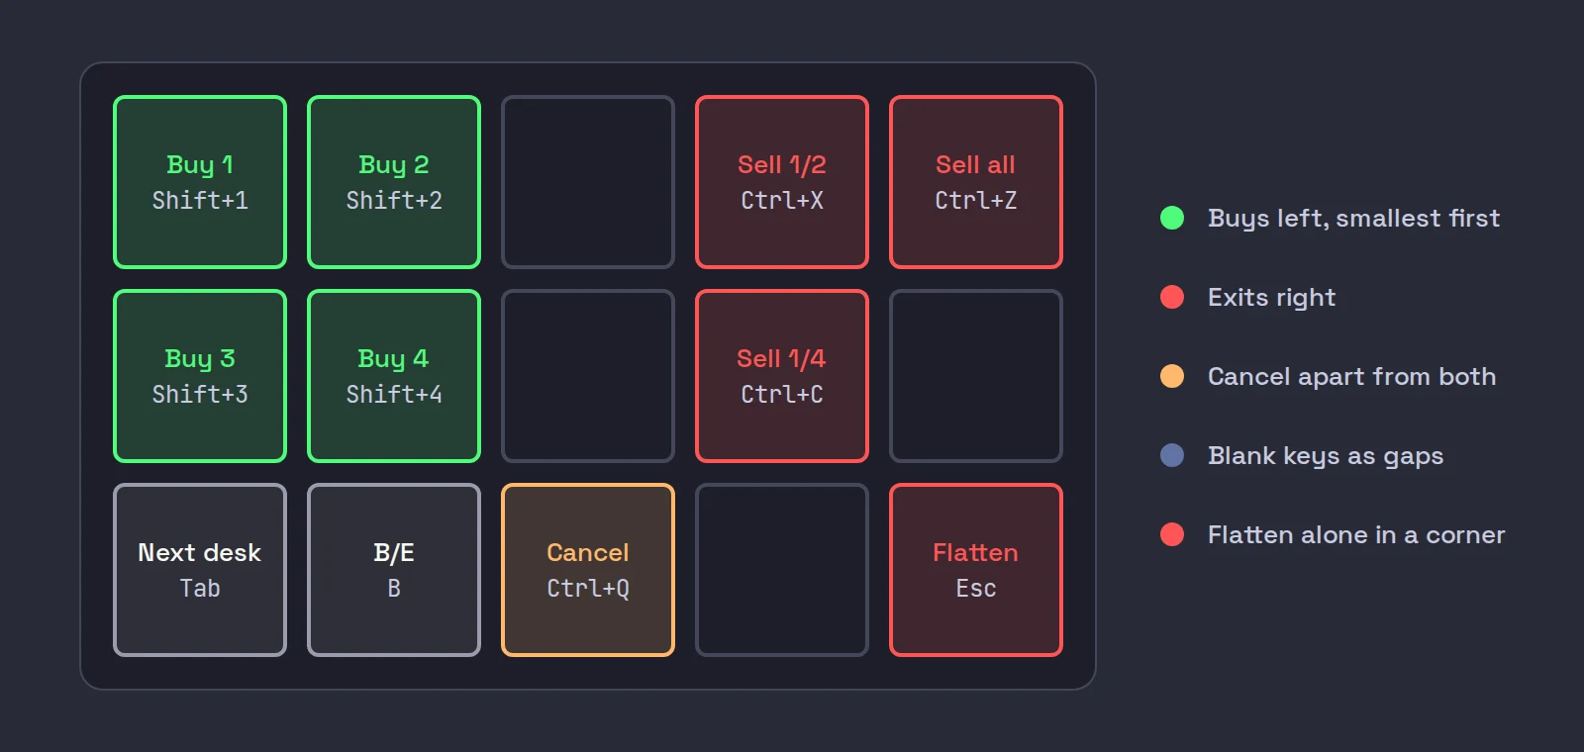Click the Buy 1 key
1584x752 pixels.
pyautogui.click(x=200, y=182)
